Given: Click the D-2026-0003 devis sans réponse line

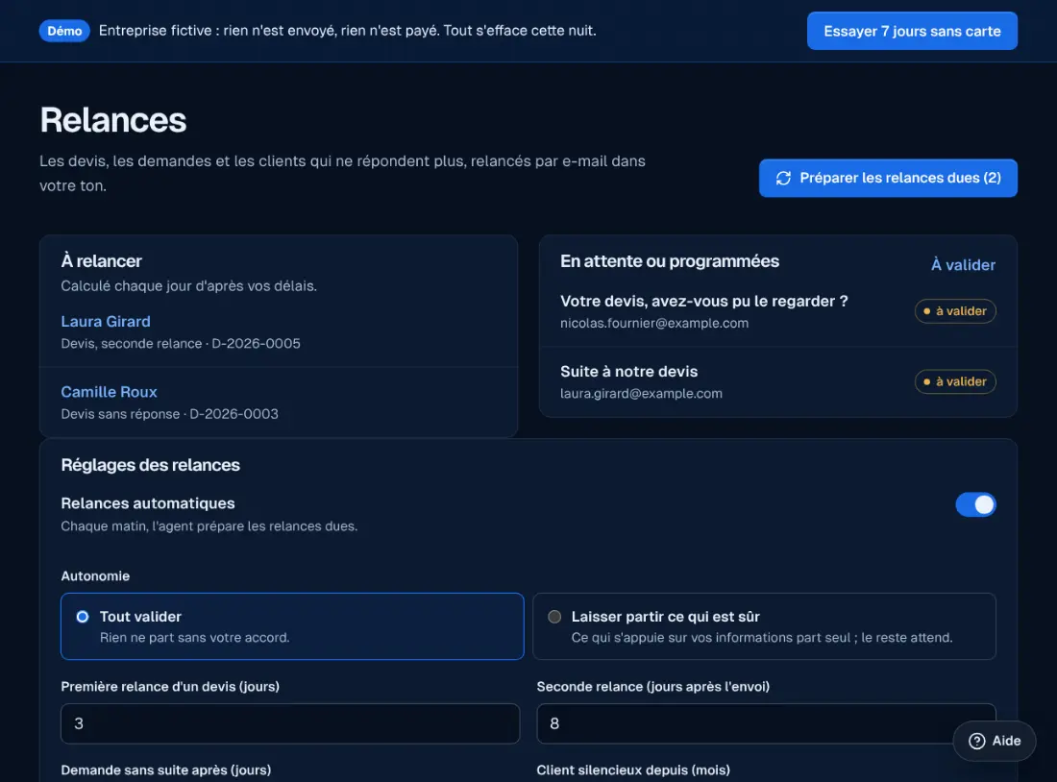Looking at the screenshot, I should pyautogui.click(x=170, y=414).
